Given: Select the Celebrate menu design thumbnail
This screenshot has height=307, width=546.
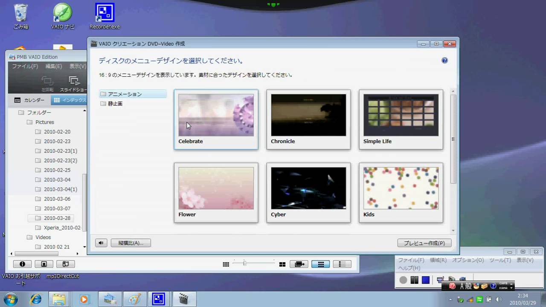Looking at the screenshot, I should click(216, 119).
